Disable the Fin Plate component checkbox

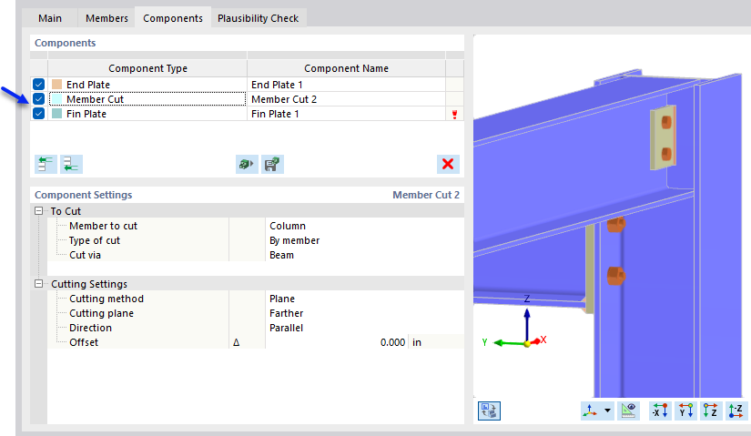coord(39,114)
